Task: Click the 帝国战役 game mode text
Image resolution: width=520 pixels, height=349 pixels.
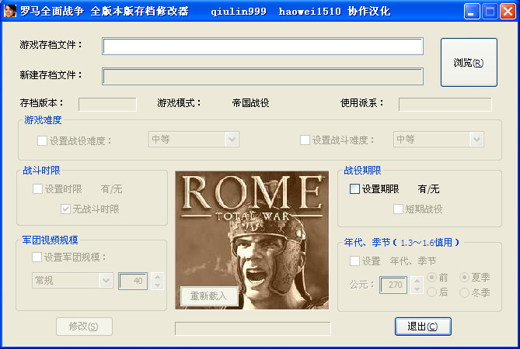Action: (x=250, y=103)
